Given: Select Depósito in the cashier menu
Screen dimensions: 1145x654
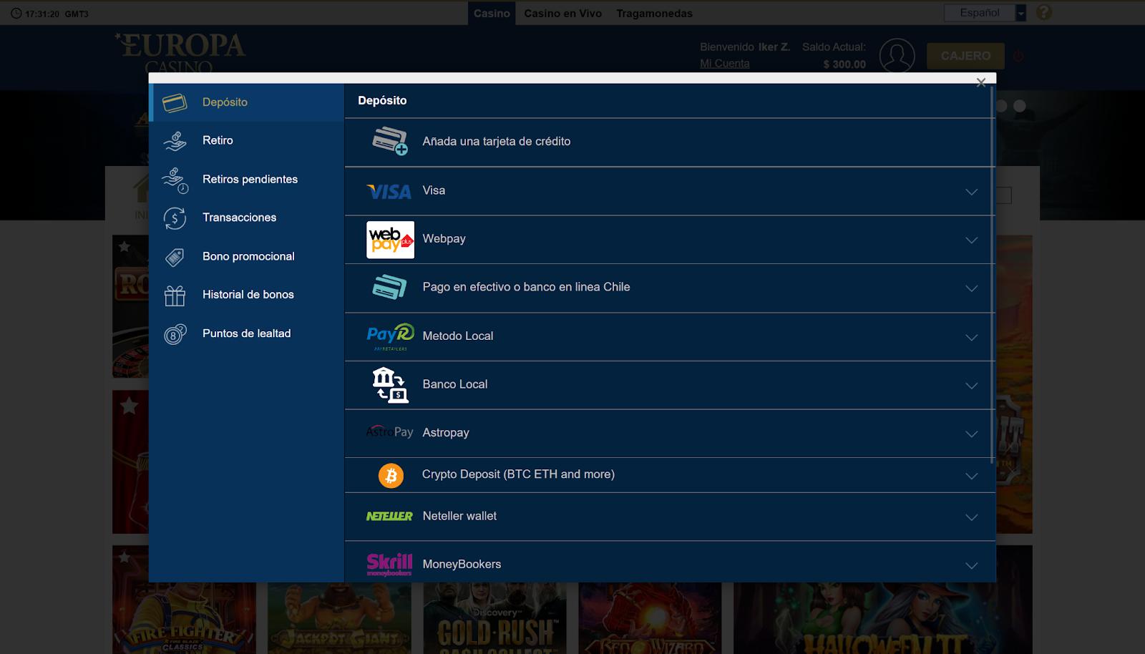Looking at the screenshot, I should [246, 102].
